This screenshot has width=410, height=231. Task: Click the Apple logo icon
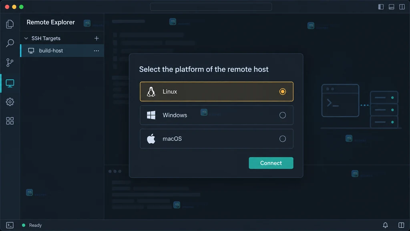point(151,138)
